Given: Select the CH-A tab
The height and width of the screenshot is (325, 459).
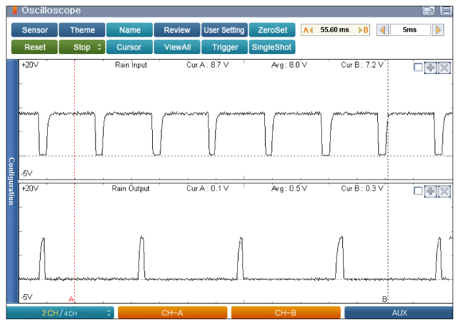Looking at the screenshot, I should 172,313.
